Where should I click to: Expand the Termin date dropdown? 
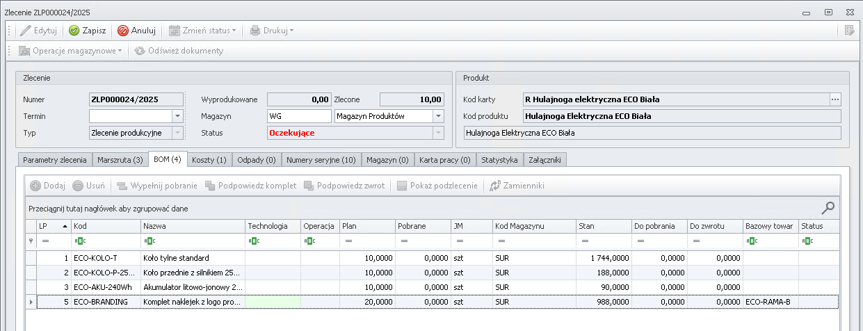tap(177, 116)
